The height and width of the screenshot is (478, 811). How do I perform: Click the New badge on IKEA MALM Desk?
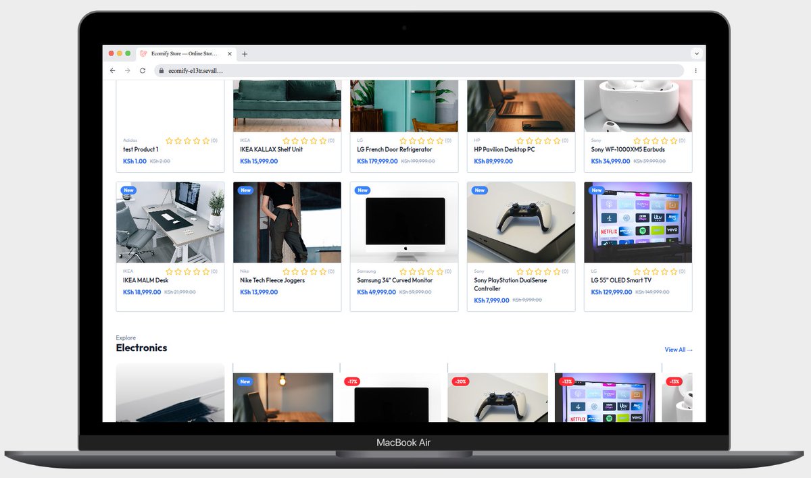pyautogui.click(x=128, y=190)
